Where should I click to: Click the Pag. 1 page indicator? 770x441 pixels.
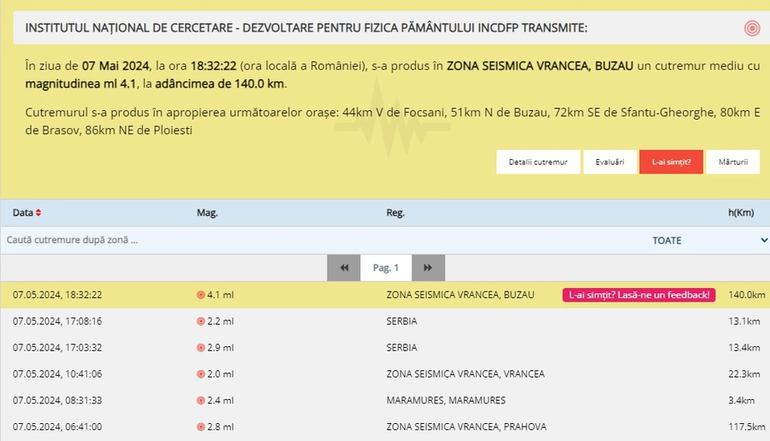(386, 268)
